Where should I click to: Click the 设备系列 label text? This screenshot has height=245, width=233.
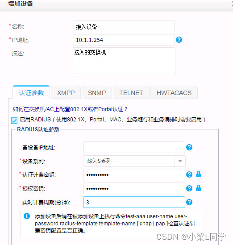(33, 161)
